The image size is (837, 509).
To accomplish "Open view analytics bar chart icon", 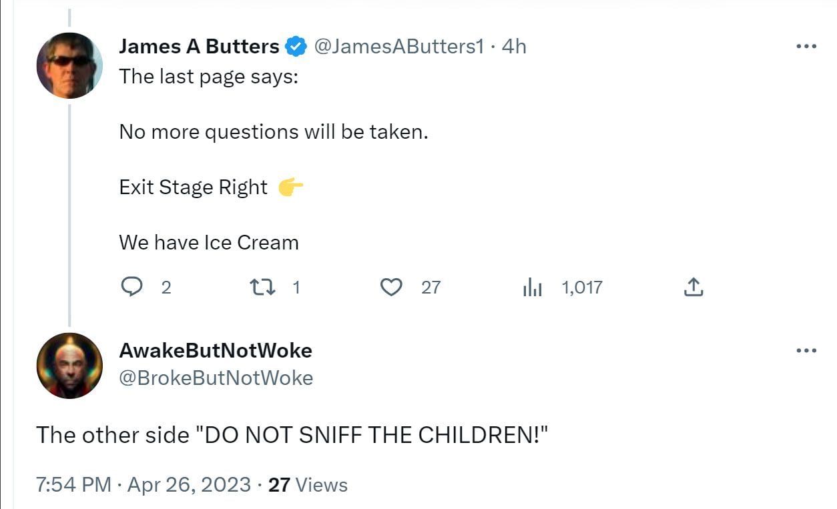I will [532, 288].
